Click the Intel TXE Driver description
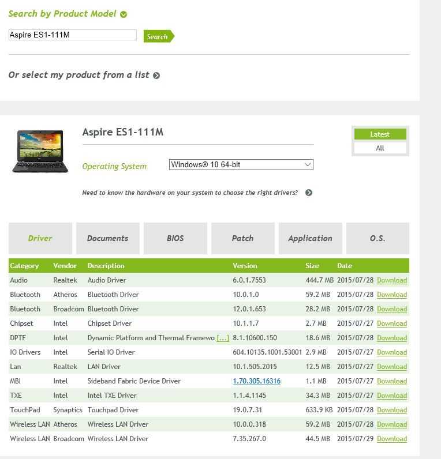The width and height of the screenshot is (441, 459). (x=112, y=396)
